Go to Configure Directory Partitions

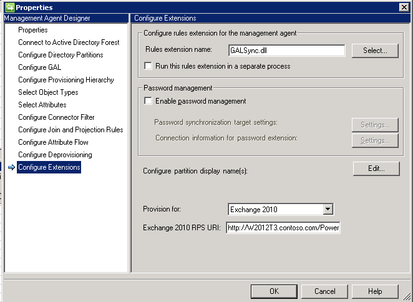click(61, 55)
